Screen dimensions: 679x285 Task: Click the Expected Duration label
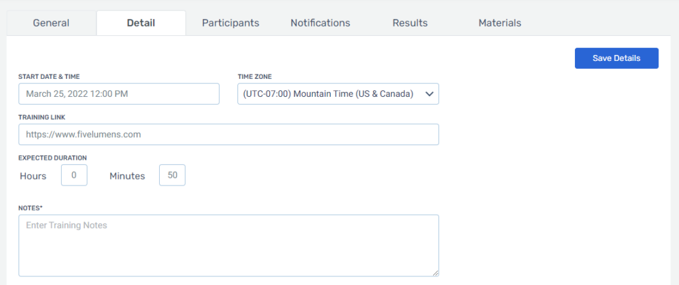pyautogui.click(x=52, y=158)
